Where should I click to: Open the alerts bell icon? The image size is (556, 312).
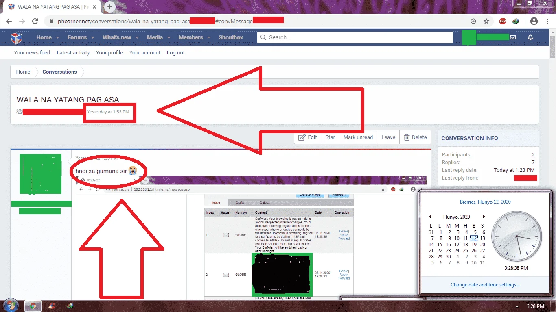click(530, 37)
